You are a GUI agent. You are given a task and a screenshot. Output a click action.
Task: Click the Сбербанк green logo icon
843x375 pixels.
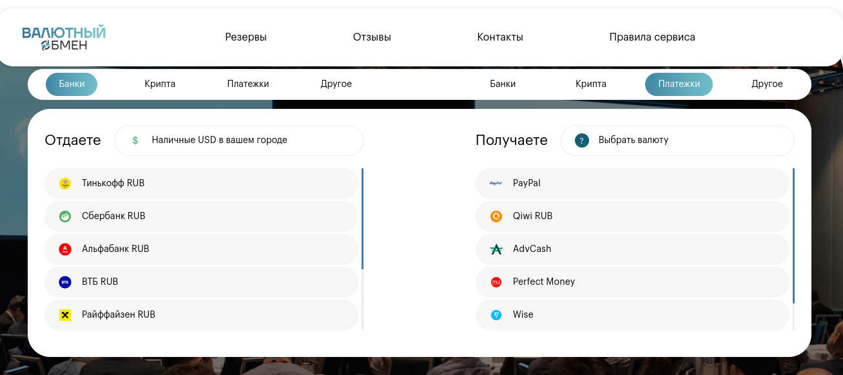[x=65, y=216]
